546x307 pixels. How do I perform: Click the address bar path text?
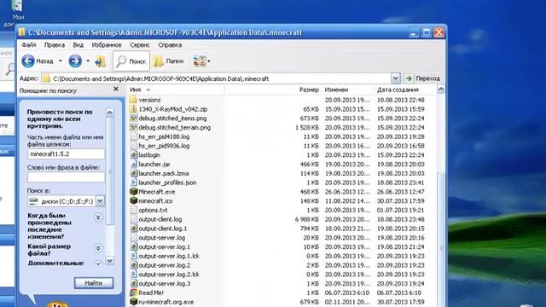coord(161,78)
